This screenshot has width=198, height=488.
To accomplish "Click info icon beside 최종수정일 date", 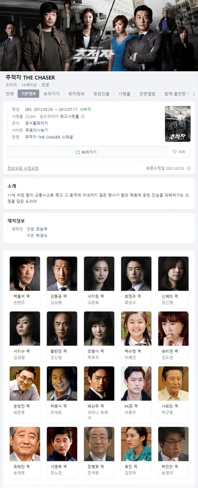I will click(189, 168).
